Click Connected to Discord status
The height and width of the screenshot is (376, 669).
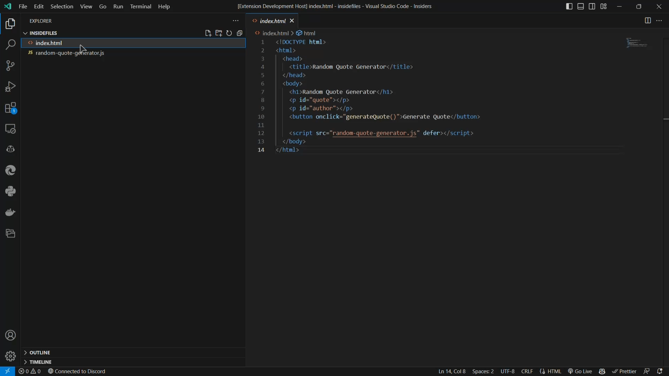point(77,371)
